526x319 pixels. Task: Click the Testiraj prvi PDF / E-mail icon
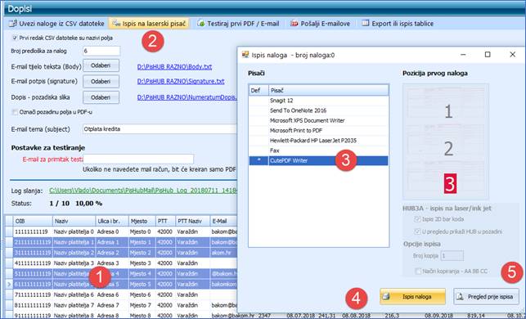200,24
